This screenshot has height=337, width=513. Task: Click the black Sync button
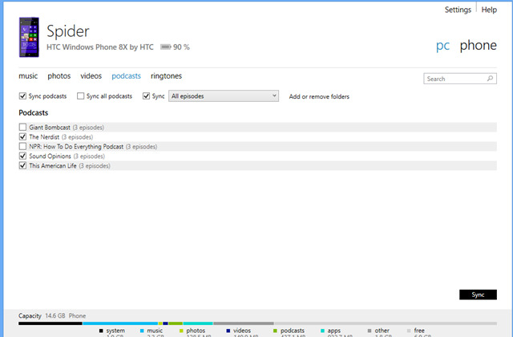[478, 294]
